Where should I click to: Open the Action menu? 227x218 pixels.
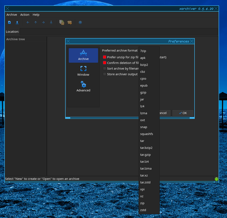25,15
